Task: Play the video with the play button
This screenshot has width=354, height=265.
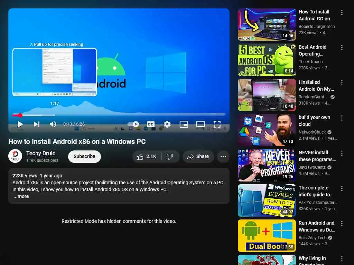Action: click(20, 124)
